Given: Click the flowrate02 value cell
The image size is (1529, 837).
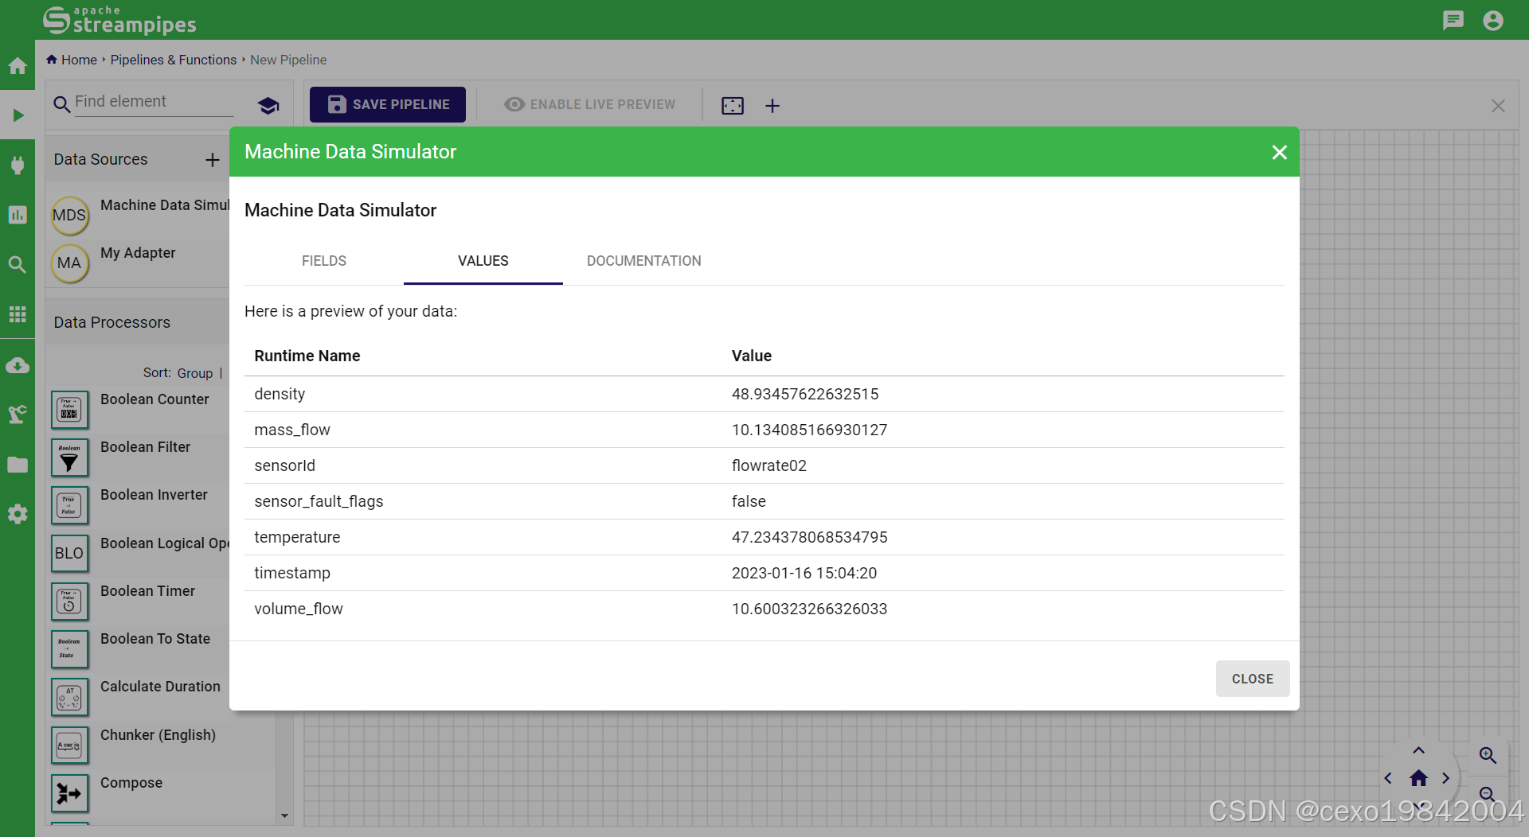Looking at the screenshot, I should tap(769, 465).
